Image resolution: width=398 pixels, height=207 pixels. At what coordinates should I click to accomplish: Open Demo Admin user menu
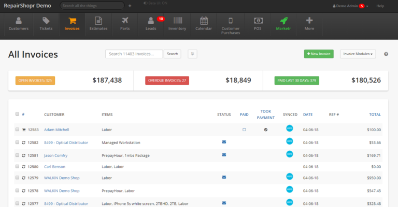click(350, 6)
